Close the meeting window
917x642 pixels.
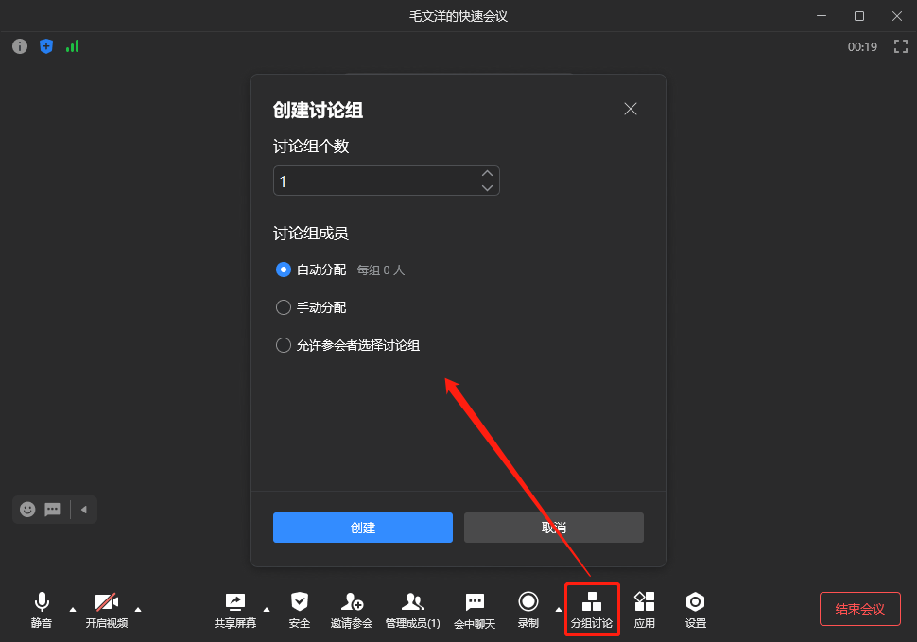tap(896, 16)
